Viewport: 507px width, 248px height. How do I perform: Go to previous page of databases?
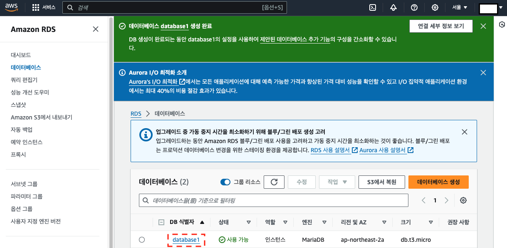pyautogui.click(x=423, y=200)
